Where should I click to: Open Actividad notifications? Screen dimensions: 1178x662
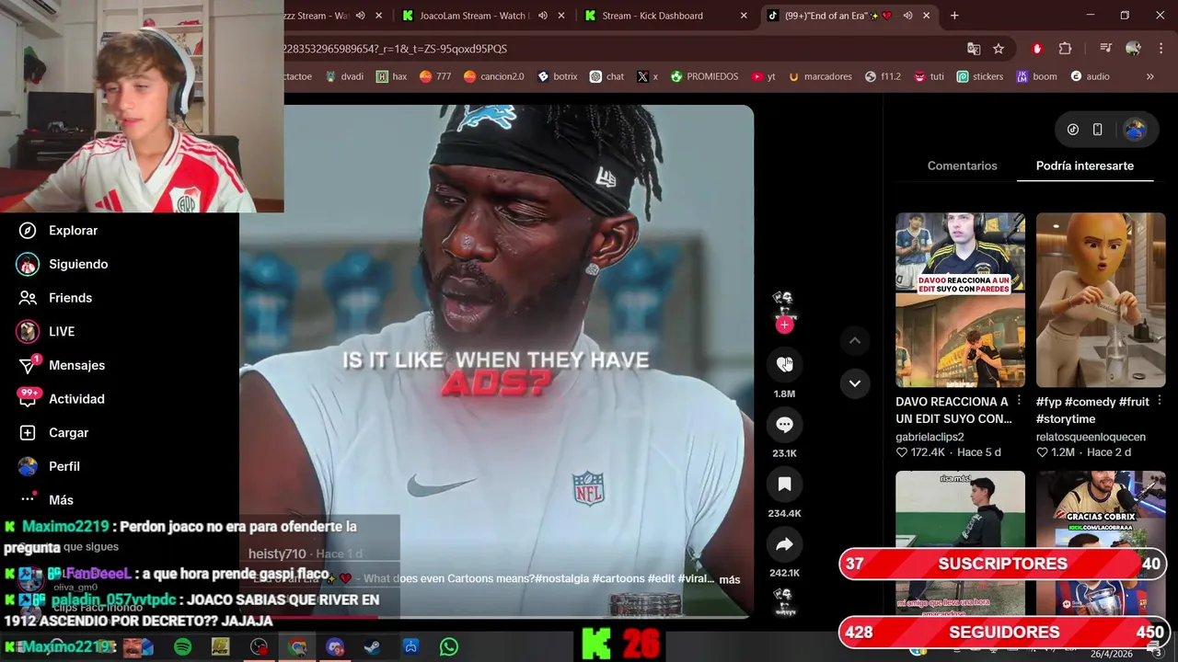coord(63,399)
